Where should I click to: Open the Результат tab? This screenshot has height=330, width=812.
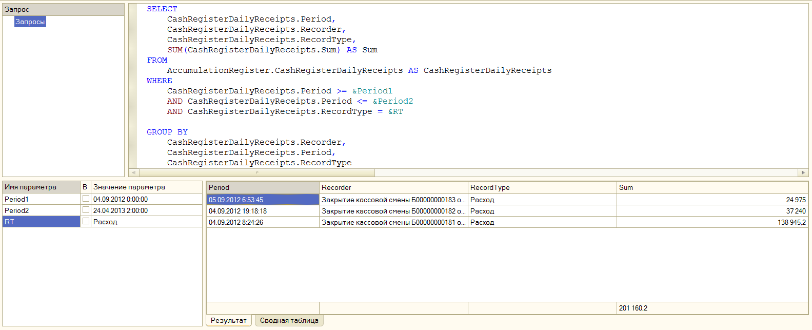click(229, 320)
